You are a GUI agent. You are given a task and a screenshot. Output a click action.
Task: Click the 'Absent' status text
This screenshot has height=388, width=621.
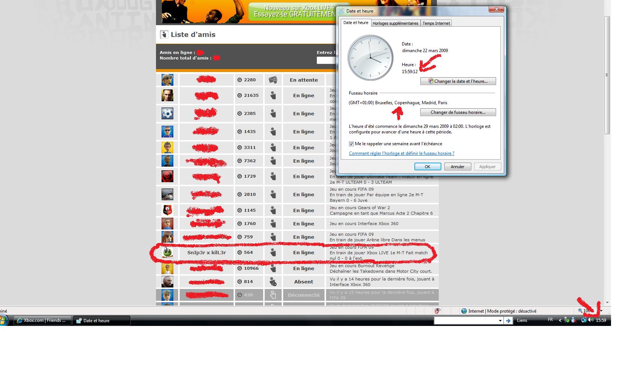point(303,282)
